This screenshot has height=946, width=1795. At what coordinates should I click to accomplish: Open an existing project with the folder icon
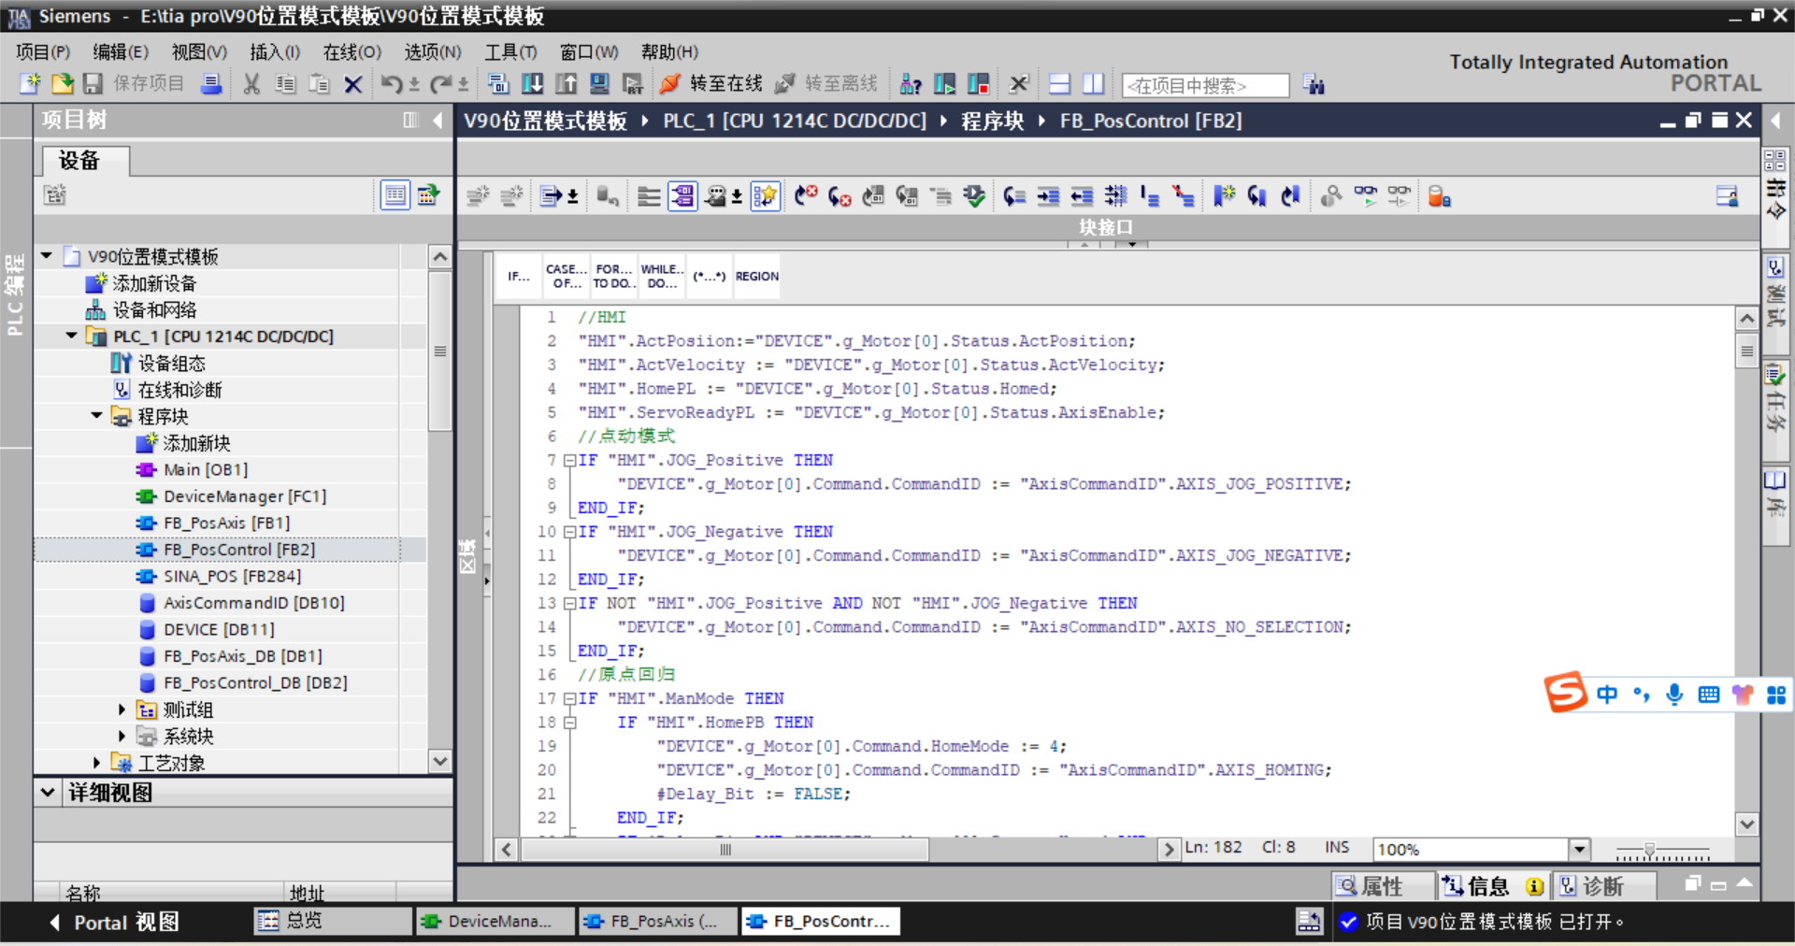63,84
